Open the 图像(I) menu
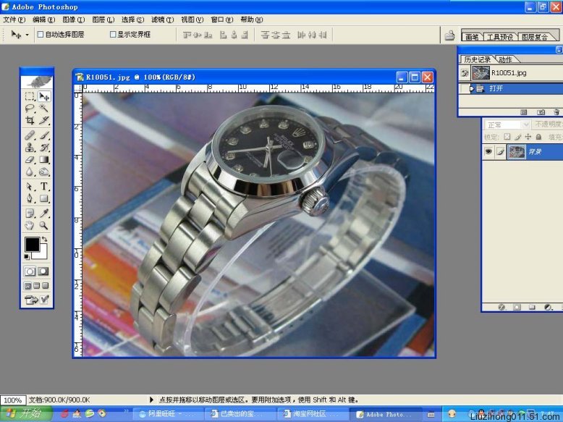The height and width of the screenshot is (422, 563). click(x=74, y=20)
